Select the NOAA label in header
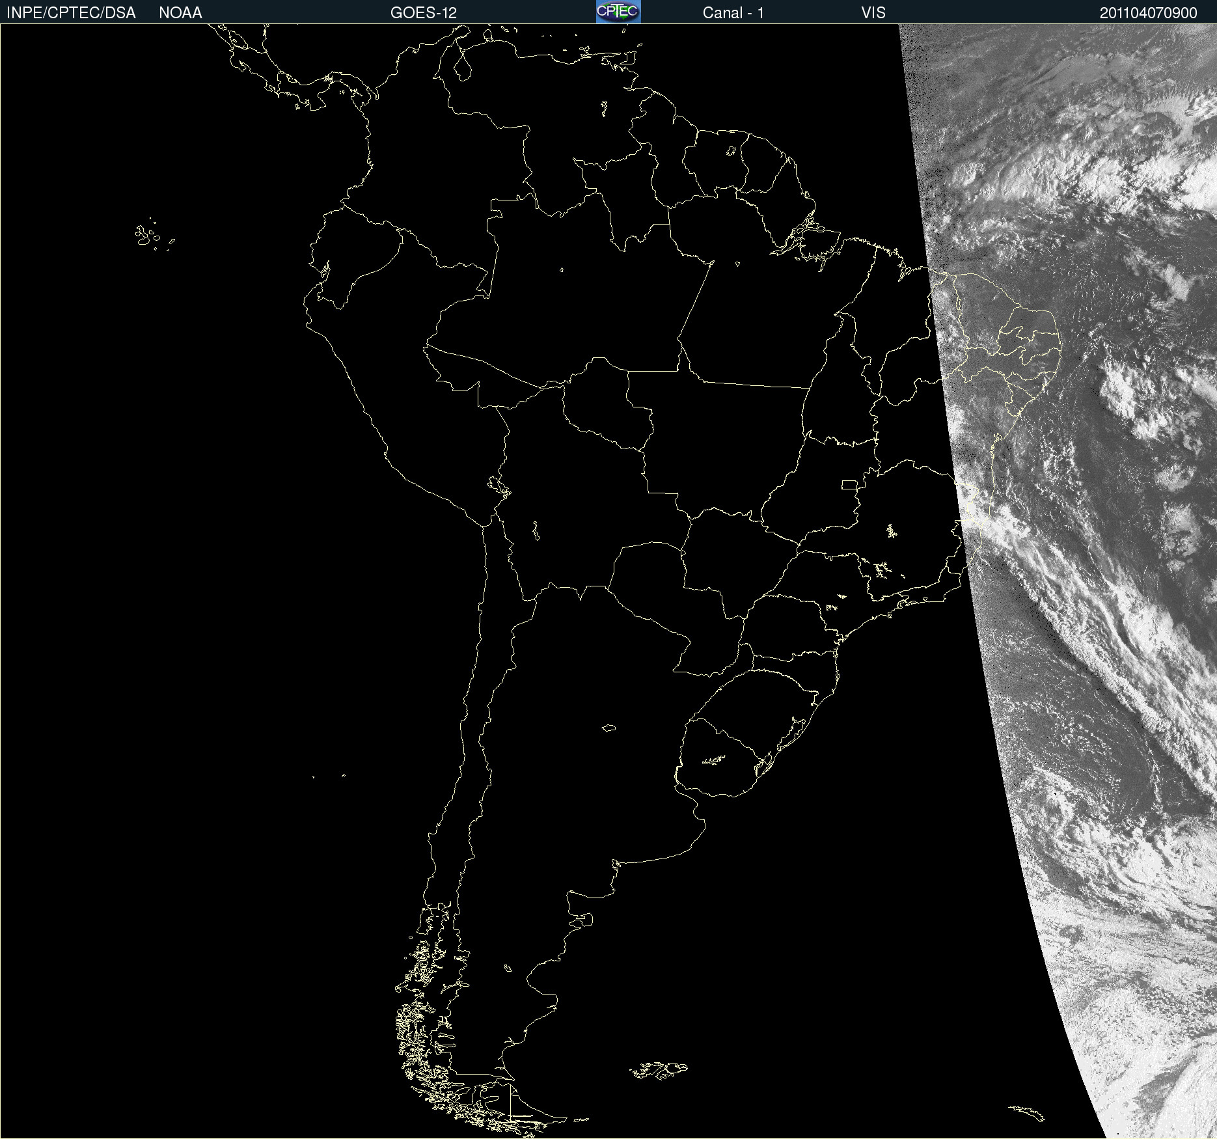This screenshot has width=1217, height=1139. (x=180, y=13)
